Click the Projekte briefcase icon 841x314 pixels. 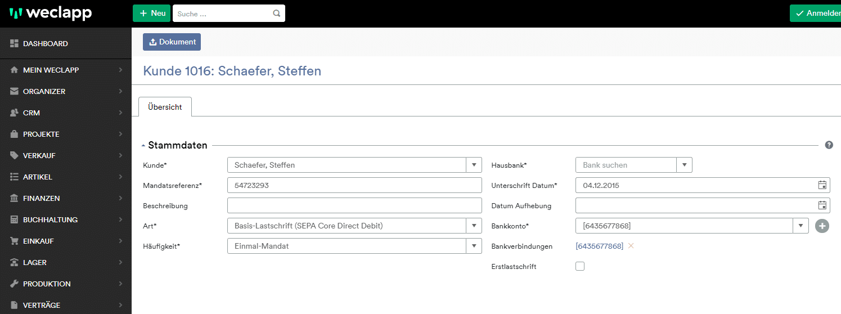[15, 134]
